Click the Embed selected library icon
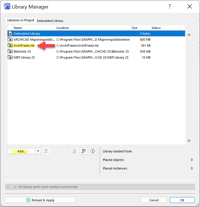Viewport: 200px width, 207px height. click(x=74, y=151)
